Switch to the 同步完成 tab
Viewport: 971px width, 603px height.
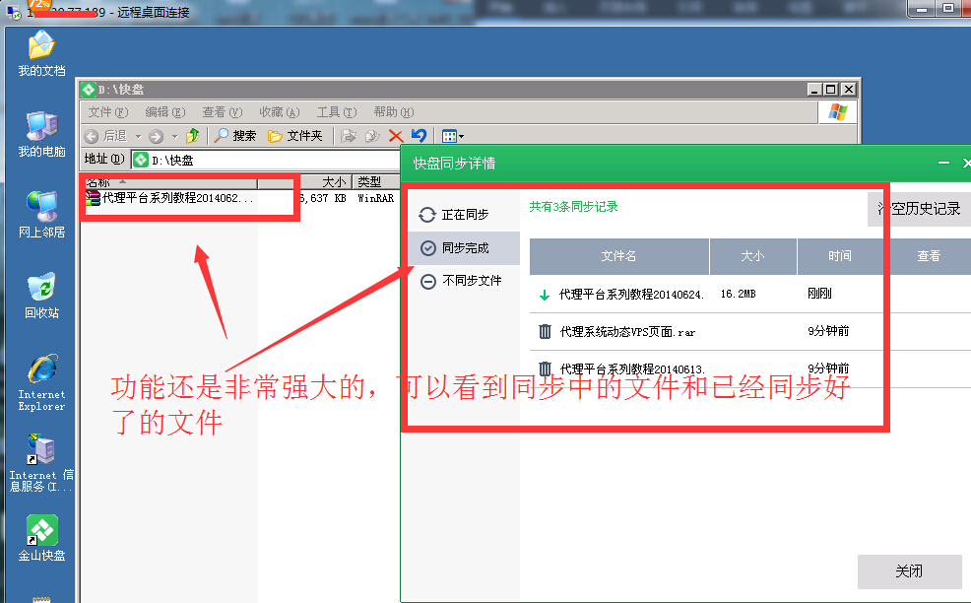pyautogui.click(x=464, y=248)
